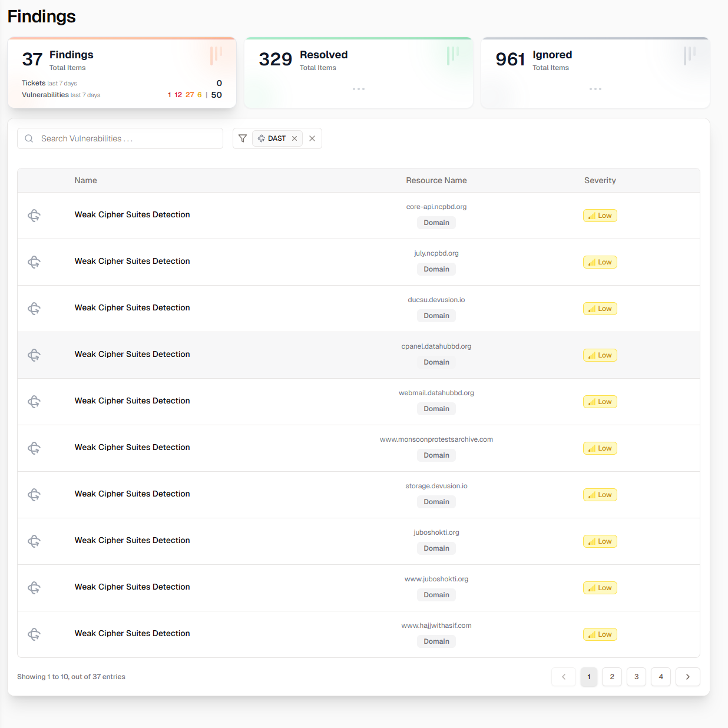Open the ellipsis menu on the Ignored card

[595, 89]
